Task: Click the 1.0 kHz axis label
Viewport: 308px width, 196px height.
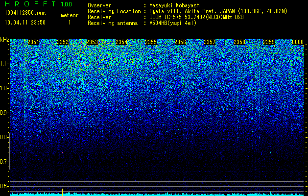Action: (4, 88)
